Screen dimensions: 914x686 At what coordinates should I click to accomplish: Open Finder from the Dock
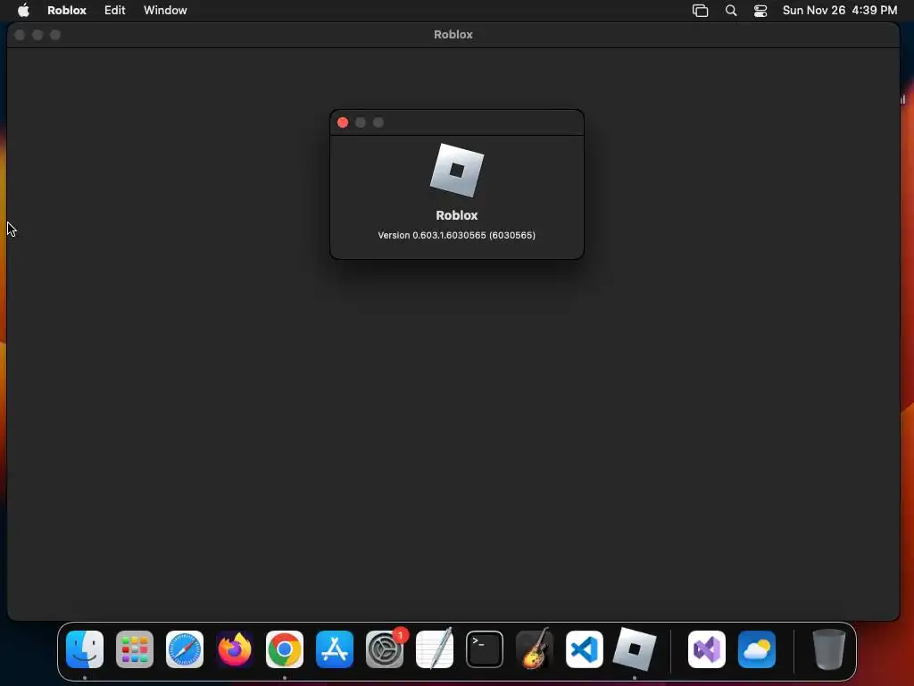click(x=85, y=649)
